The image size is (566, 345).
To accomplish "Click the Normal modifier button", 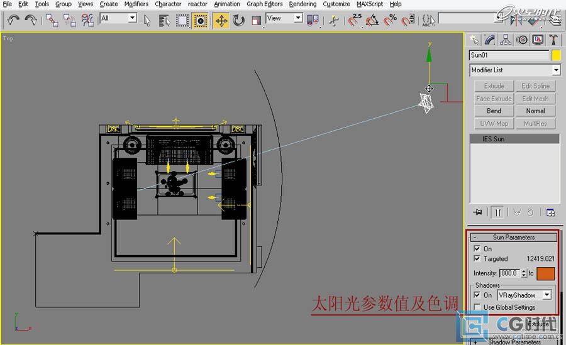I will tap(535, 111).
